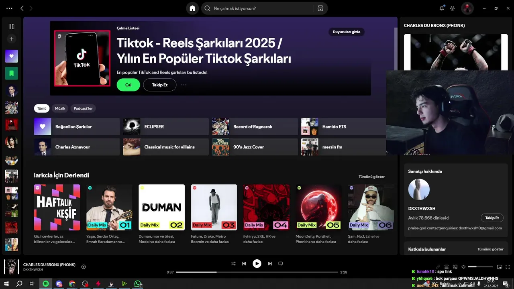Toggle shuffle in the player bar

pyautogui.click(x=233, y=264)
